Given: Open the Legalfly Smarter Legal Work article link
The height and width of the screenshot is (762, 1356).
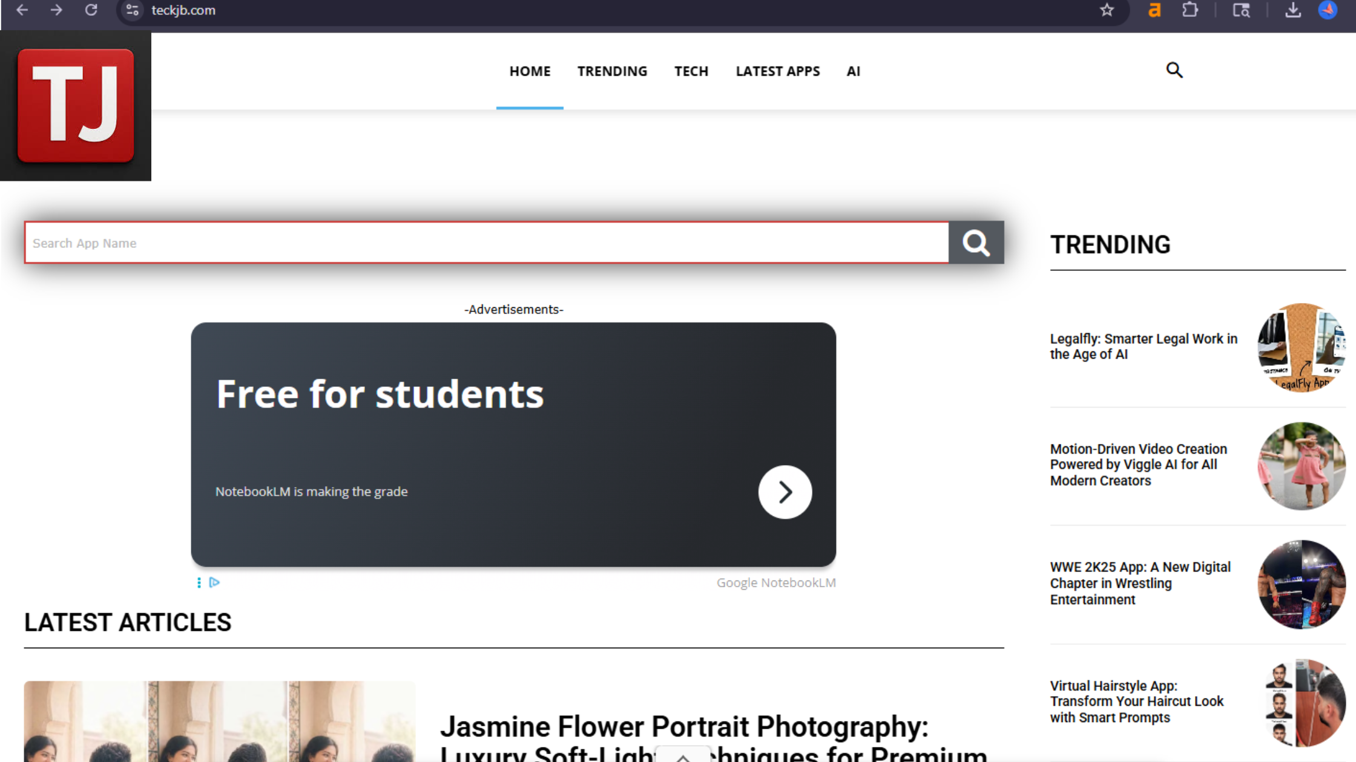Looking at the screenshot, I should (1144, 347).
